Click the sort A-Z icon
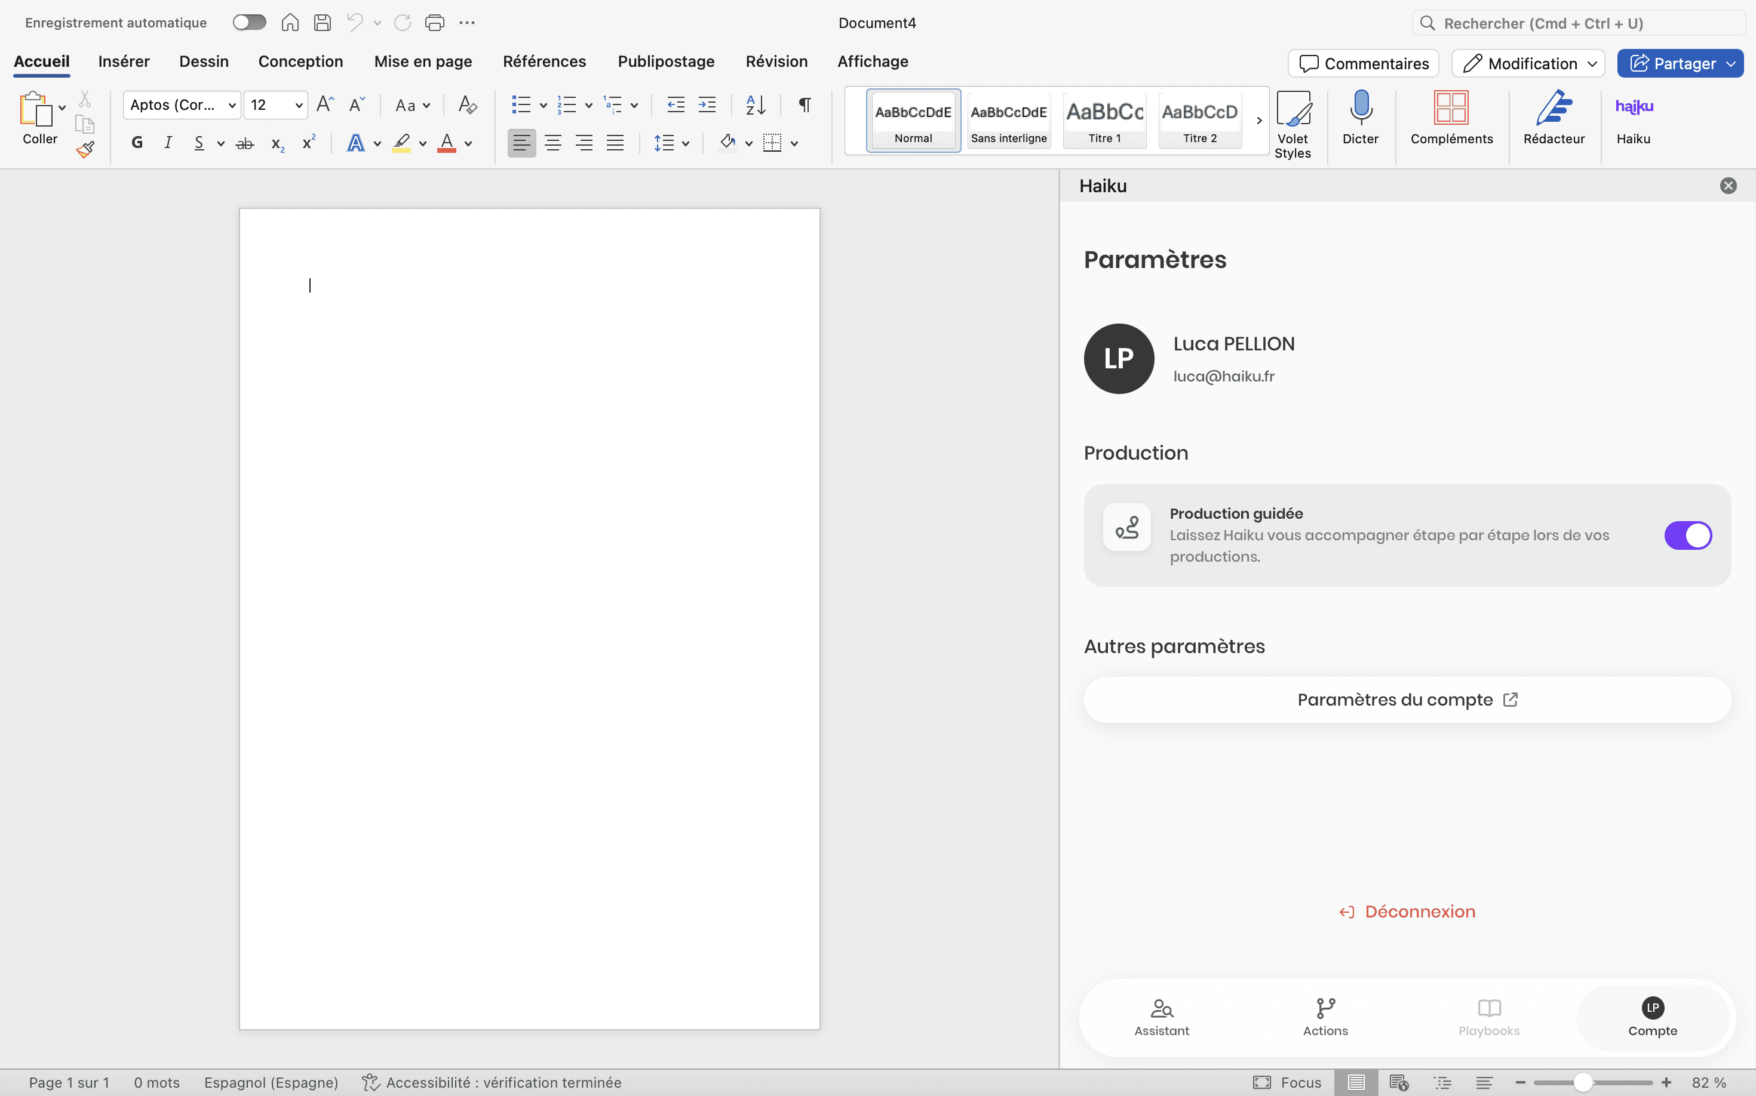Screen dimensions: 1756x1096 (x=755, y=105)
